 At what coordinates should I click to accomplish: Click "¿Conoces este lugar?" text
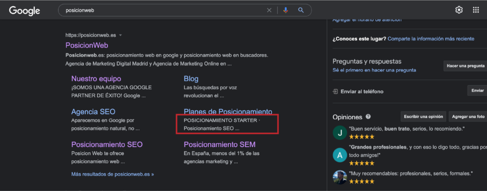(x=360, y=39)
